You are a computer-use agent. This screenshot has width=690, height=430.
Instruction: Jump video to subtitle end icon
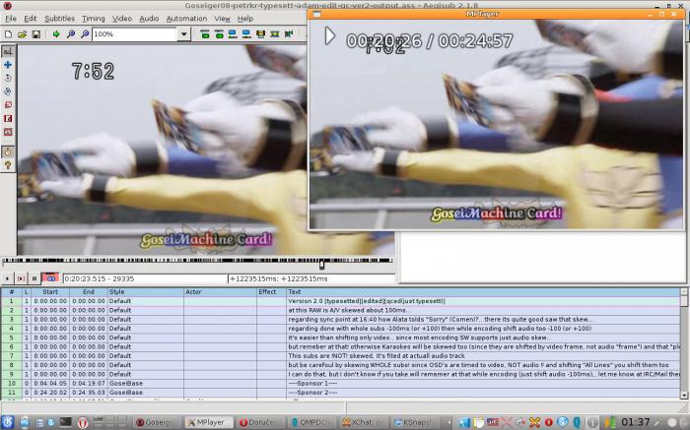(x=219, y=33)
